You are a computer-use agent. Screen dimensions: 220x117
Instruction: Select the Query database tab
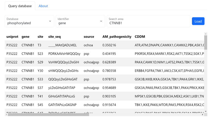pyautogui.click(x=20, y=6)
